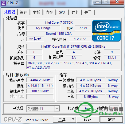This screenshot has width=125, height=124.
Task: Expand the 处理器 #1 selection dropdown
Action: coord(43,109)
